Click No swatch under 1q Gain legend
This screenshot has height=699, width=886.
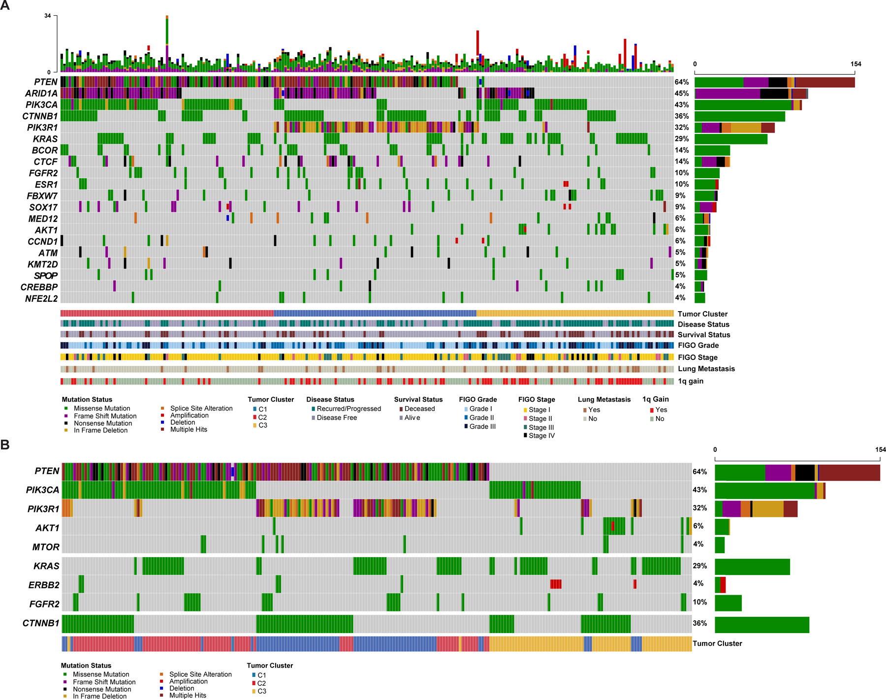coord(652,419)
